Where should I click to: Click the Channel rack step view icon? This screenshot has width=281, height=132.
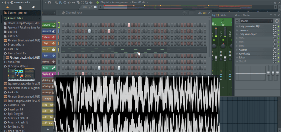click(205, 13)
